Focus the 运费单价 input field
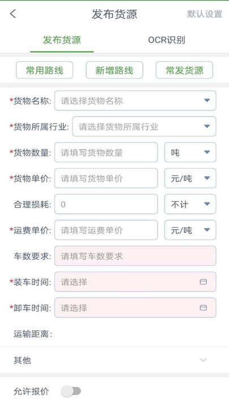This screenshot has width=229, height=408. (x=106, y=230)
